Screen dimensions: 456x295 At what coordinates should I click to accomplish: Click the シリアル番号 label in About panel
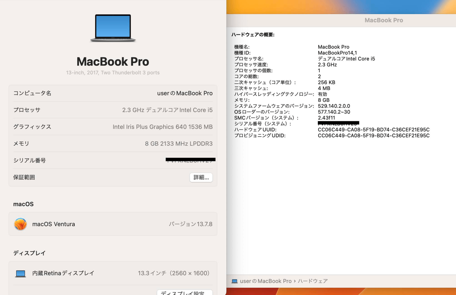point(30,160)
